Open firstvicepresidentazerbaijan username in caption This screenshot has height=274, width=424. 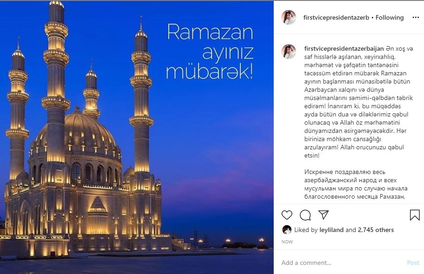point(344,49)
